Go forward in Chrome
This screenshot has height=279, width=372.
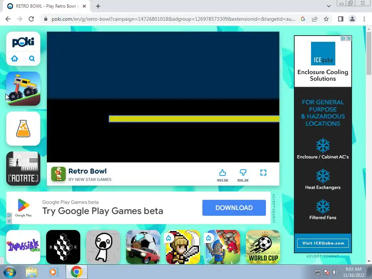point(20,19)
